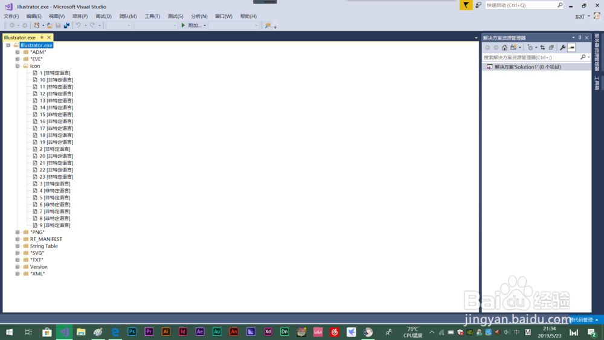604x340 pixels.
Task: Open the 调试(D) menu
Action: (x=104, y=16)
